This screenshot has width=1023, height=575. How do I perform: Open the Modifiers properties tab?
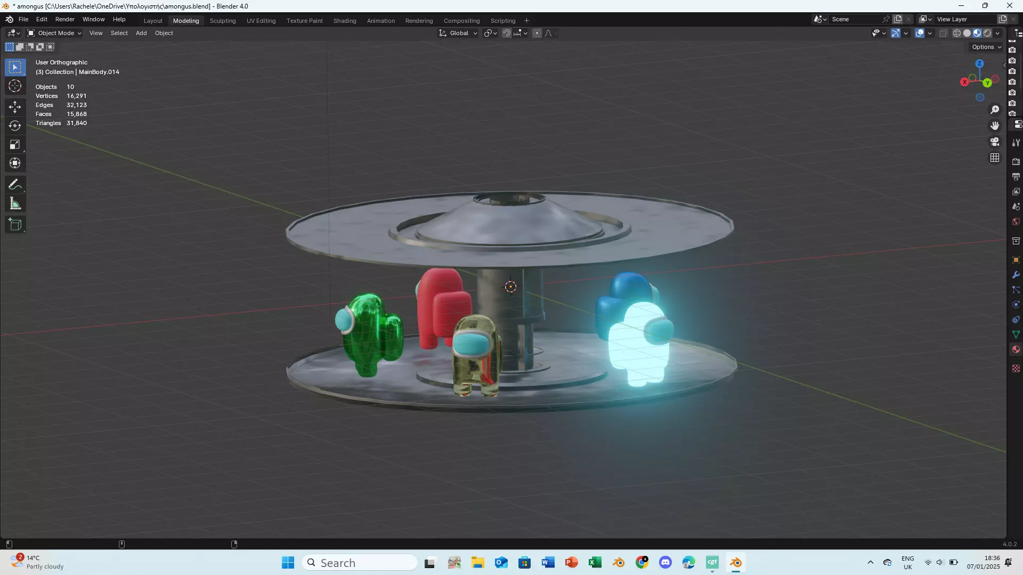click(1016, 275)
